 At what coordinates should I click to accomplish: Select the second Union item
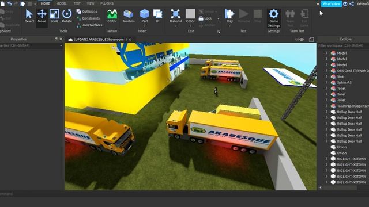(342, 153)
